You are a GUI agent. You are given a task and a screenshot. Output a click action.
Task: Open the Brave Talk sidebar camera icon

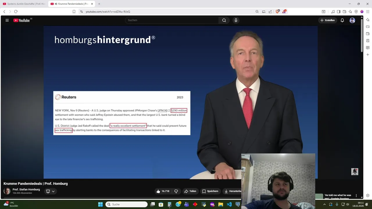click(368, 27)
